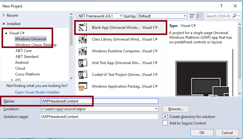Enable Add to Source Control checkbox

pos(165,123)
